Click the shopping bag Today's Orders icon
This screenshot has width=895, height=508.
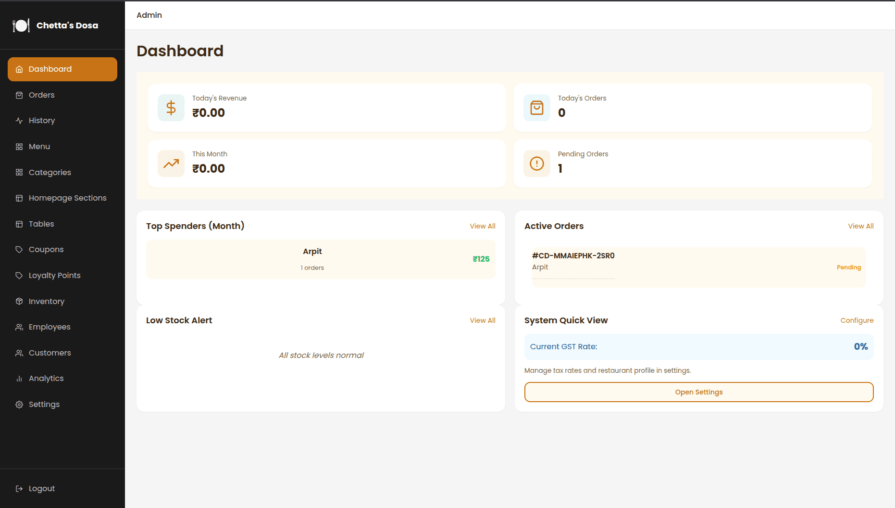pos(536,108)
